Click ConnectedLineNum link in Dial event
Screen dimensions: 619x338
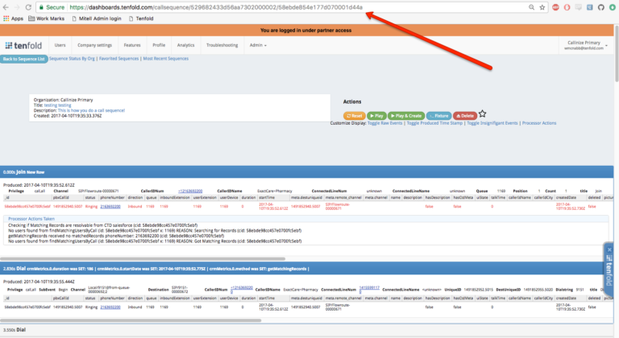click(x=369, y=289)
